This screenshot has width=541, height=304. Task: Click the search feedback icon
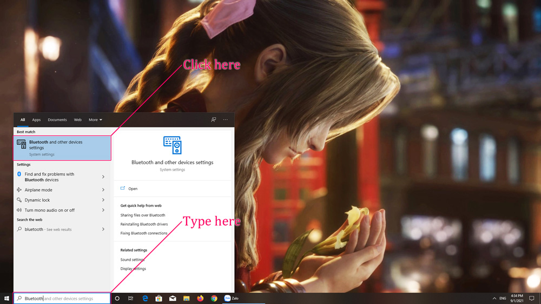coord(214,120)
